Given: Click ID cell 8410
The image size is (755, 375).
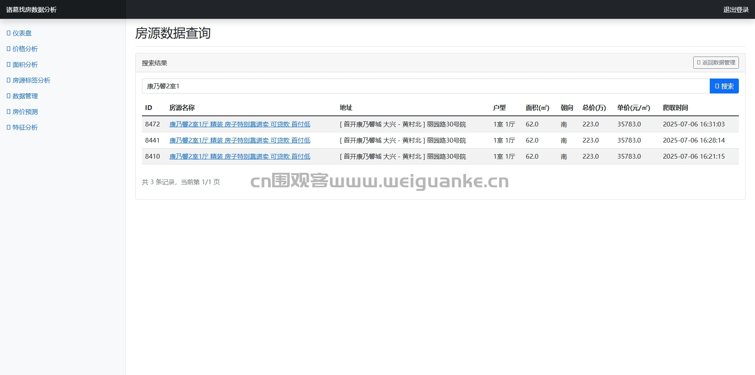Looking at the screenshot, I should click(153, 157).
